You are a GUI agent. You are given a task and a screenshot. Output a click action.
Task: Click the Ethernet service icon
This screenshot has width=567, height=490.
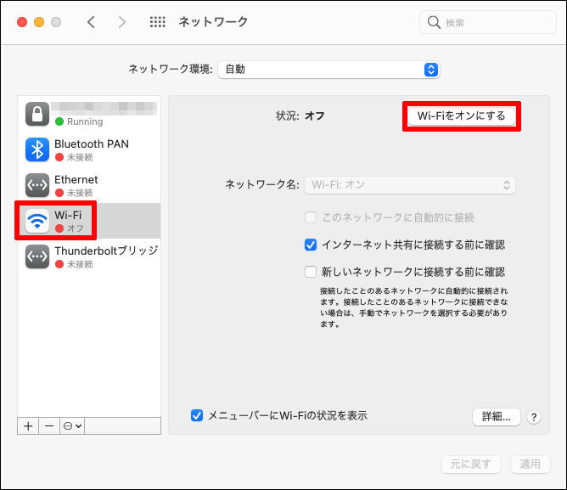[x=37, y=185]
